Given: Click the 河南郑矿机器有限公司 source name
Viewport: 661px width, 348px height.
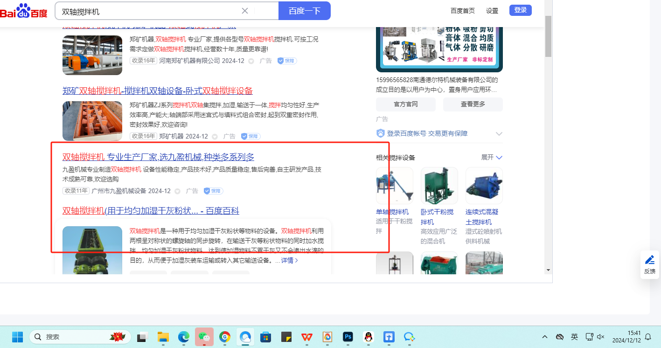Looking at the screenshot, I should 189,61.
